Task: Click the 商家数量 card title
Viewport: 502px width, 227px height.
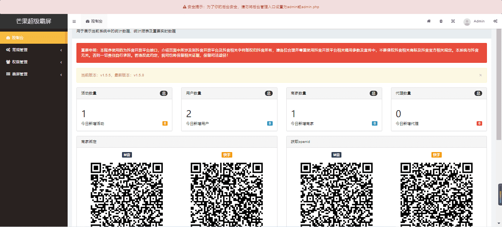Action: [298, 93]
